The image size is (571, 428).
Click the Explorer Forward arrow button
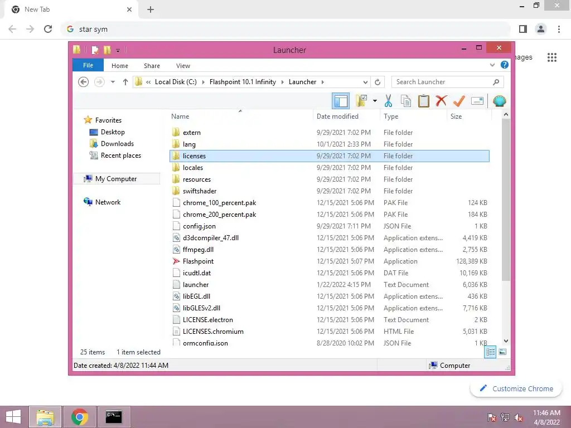coord(99,82)
